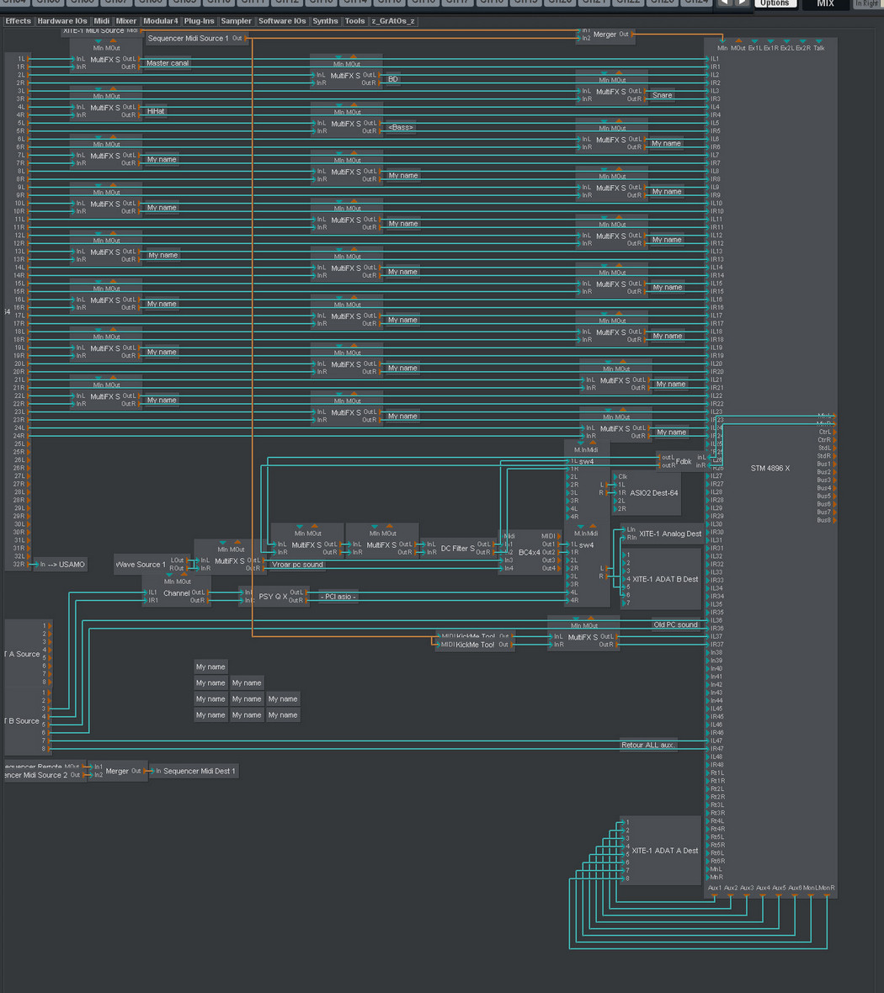Select the PSY Q X module
Viewport: 884px width, 993px height.
[x=273, y=597]
